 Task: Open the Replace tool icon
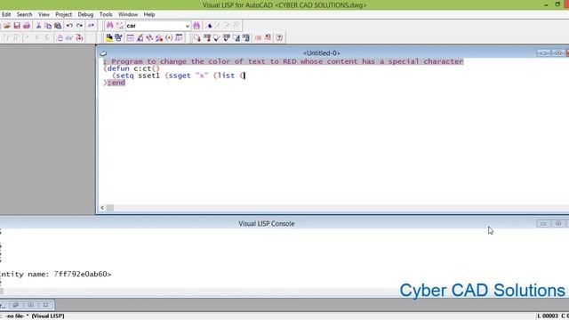119,26
